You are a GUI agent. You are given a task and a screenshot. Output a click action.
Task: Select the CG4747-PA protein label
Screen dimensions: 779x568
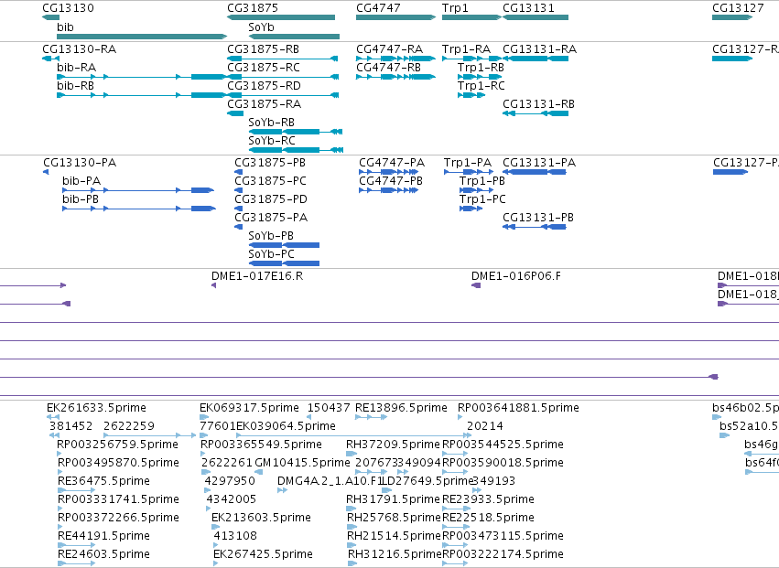tap(392, 163)
